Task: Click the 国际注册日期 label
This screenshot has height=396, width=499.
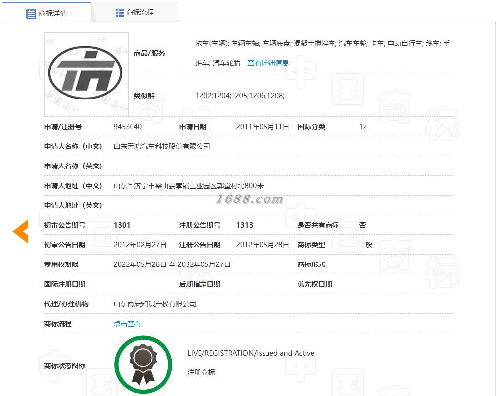Action: point(65,284)
